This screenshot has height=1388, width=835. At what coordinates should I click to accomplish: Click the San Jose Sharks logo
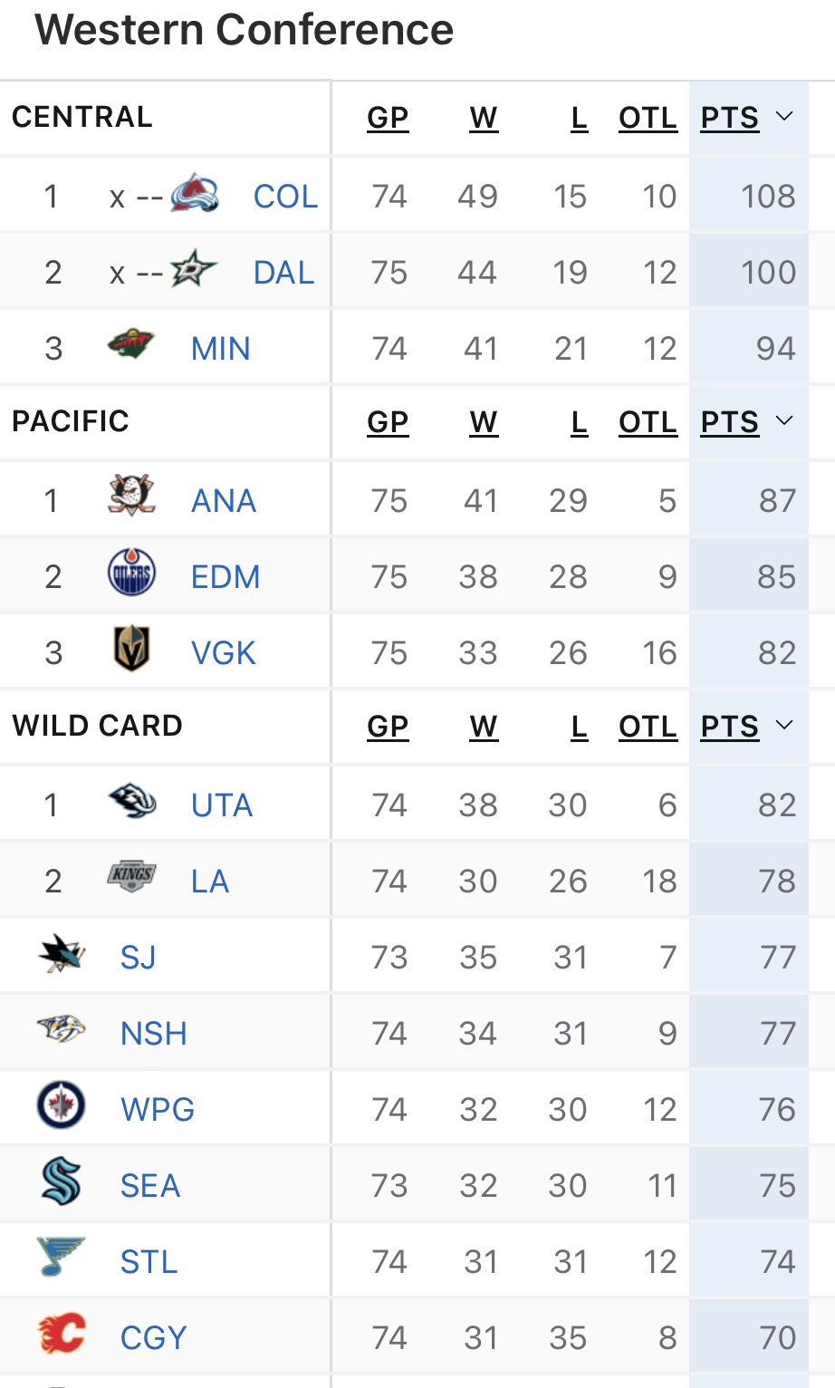coord(62,954)
